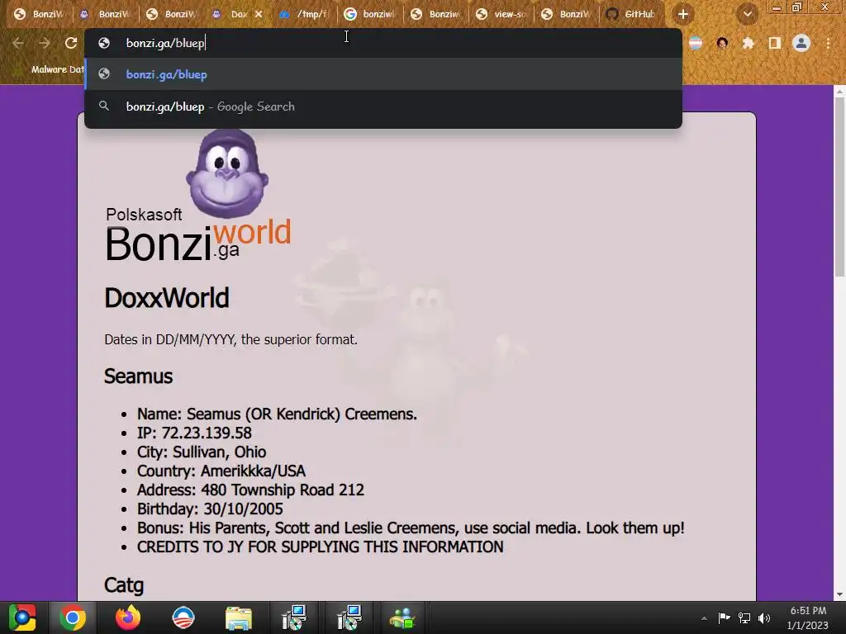
Task: Open the Action Center flag icon
Action: [724, 617]
